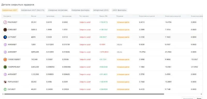
Task: Click the 10000COQUSDT contract name
Action: (14, 60)
